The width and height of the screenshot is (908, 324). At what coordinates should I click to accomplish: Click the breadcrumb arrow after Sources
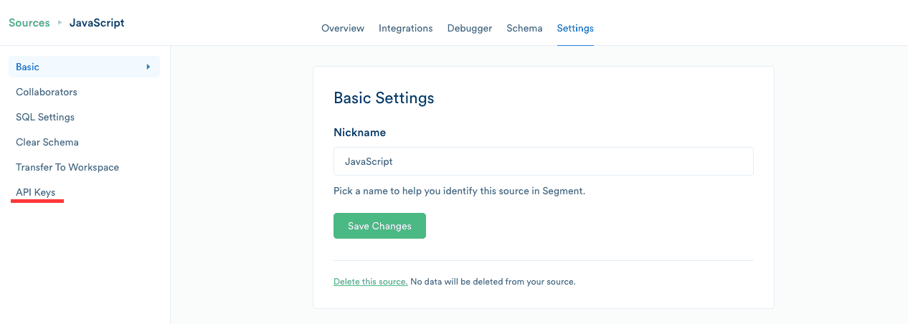coord(60,23)
